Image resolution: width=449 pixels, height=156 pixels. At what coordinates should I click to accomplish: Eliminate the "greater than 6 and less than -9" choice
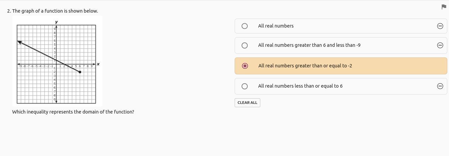click(x=440, y=45)
